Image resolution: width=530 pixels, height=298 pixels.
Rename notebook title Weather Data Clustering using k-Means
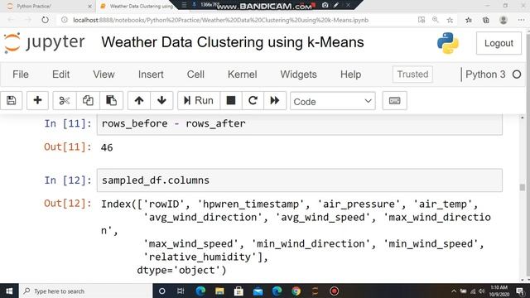(233, 42)
